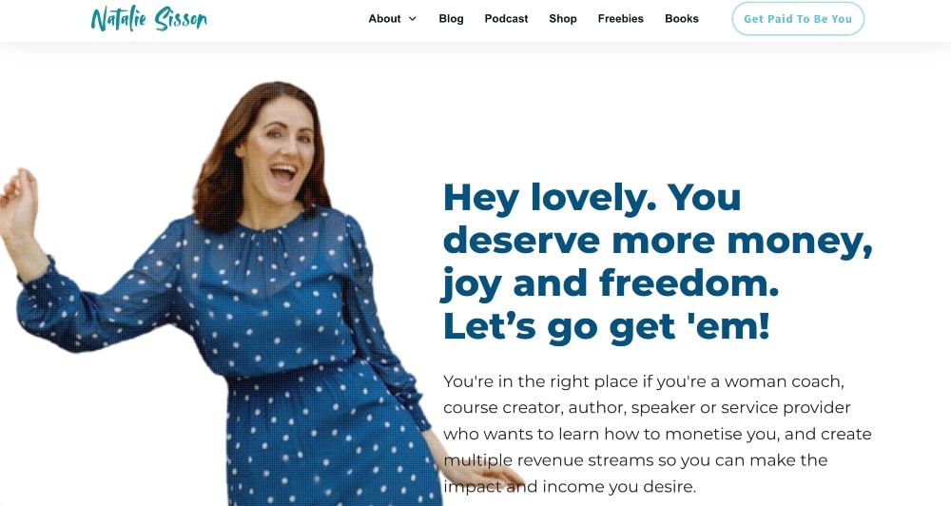Click the "joy and freedom." headline text
This screenshot has width=951, height=506.
(x=611, y=284)
